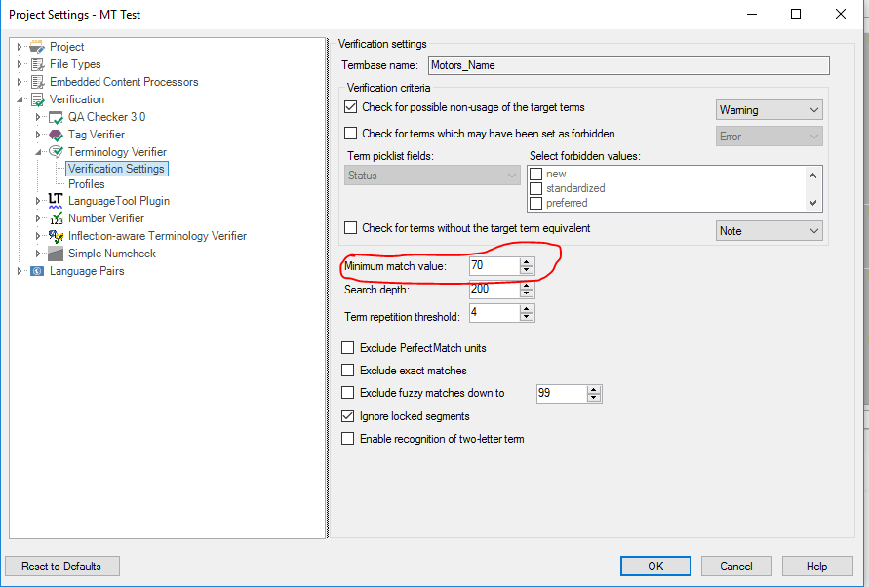Click the Inflection-aware Terminology Verifier icon

tap(56, 236)
